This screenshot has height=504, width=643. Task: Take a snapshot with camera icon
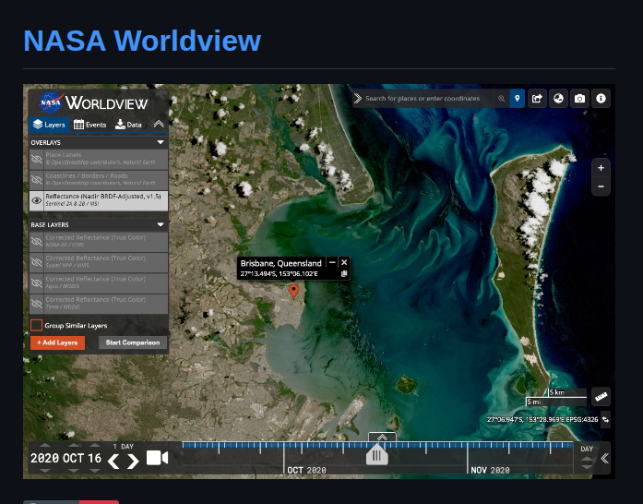(x=579, y=99)
